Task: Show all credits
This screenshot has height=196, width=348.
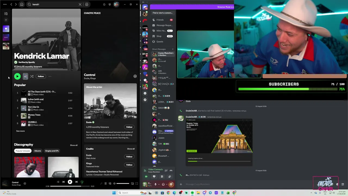Action: coord(131,149)
